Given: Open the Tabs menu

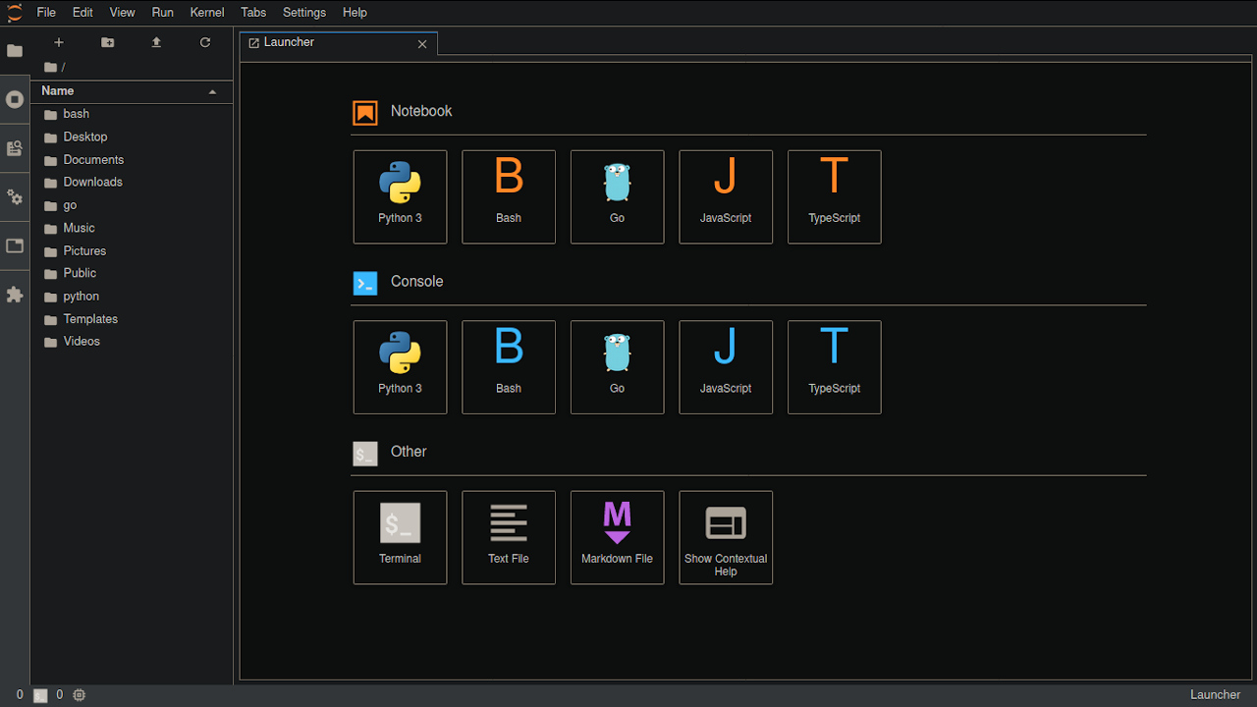Looking at the screenshot, I should (x=253, y=13).
